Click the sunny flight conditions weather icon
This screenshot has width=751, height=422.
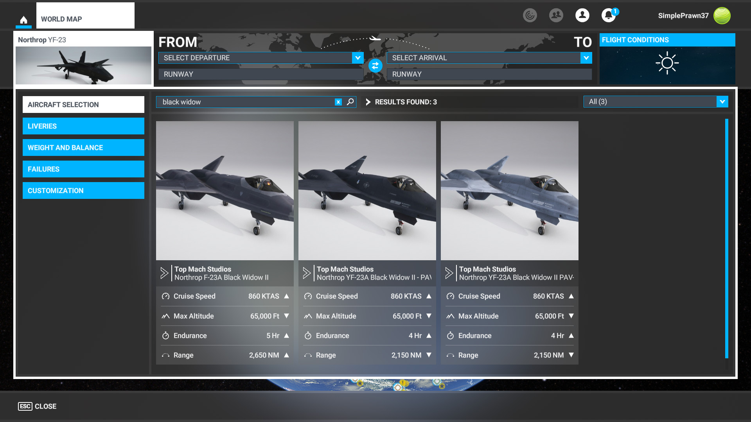point(667,63)
